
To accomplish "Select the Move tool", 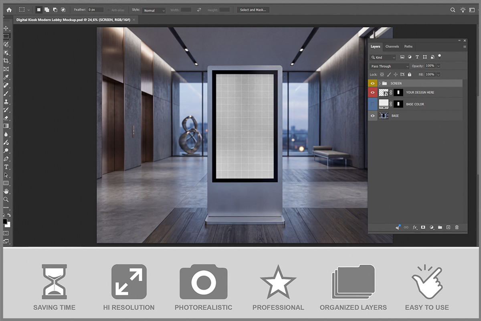I will pos(6,28).
